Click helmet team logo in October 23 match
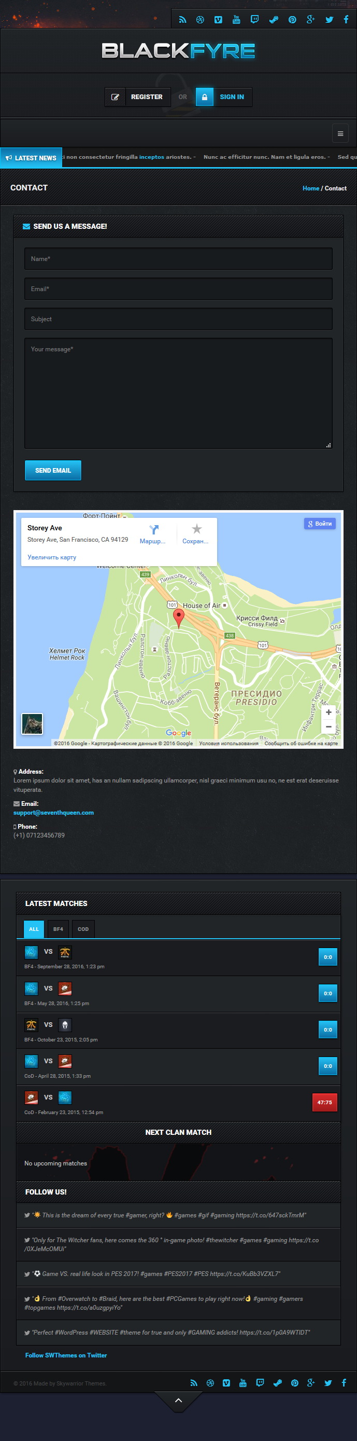The image size is (357, 1441). point(65,1025)
